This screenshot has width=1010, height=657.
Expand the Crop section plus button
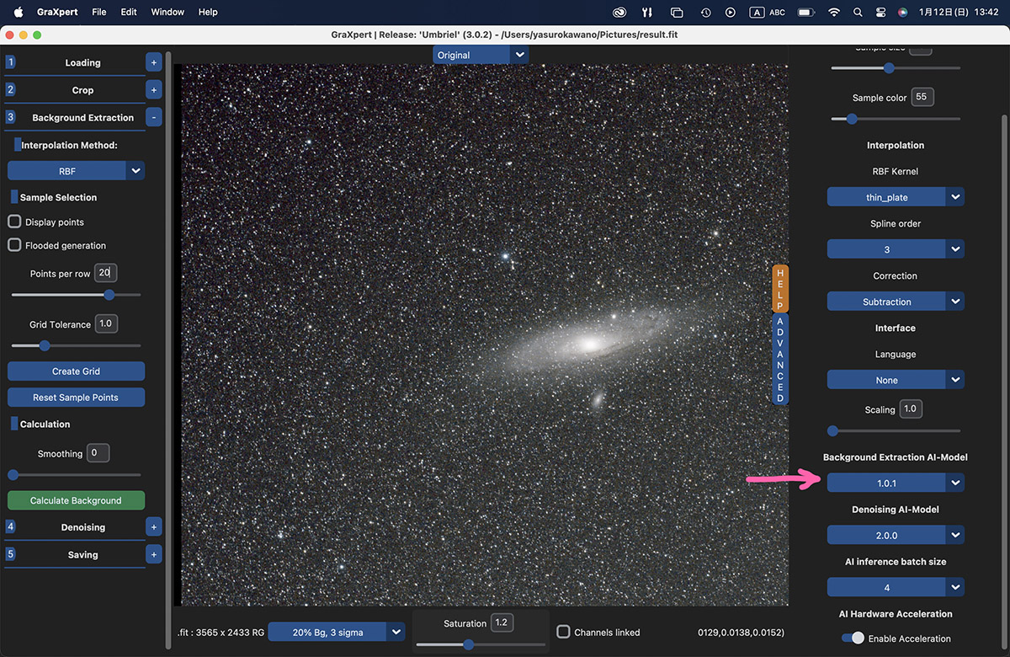(153, 89)
